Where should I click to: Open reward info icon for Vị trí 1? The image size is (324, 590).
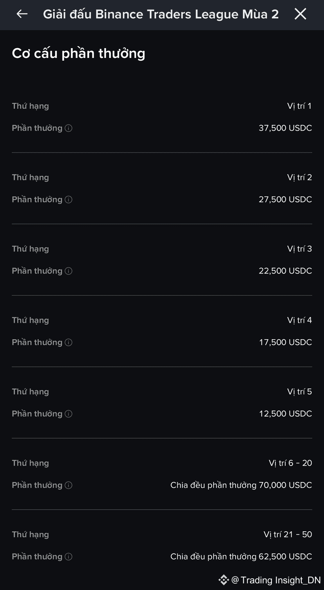point(68,128)
